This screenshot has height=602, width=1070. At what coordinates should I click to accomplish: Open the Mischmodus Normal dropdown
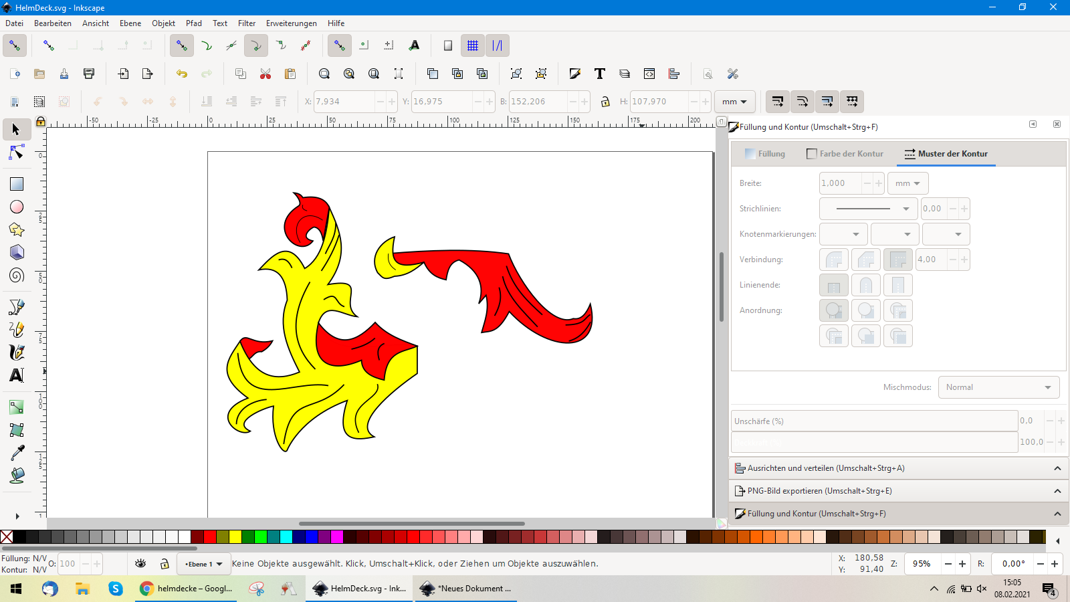pyautogui.click(x=998, y=387)
